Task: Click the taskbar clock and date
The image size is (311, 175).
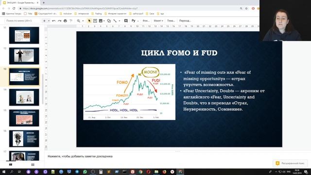Action: point(297,172)
